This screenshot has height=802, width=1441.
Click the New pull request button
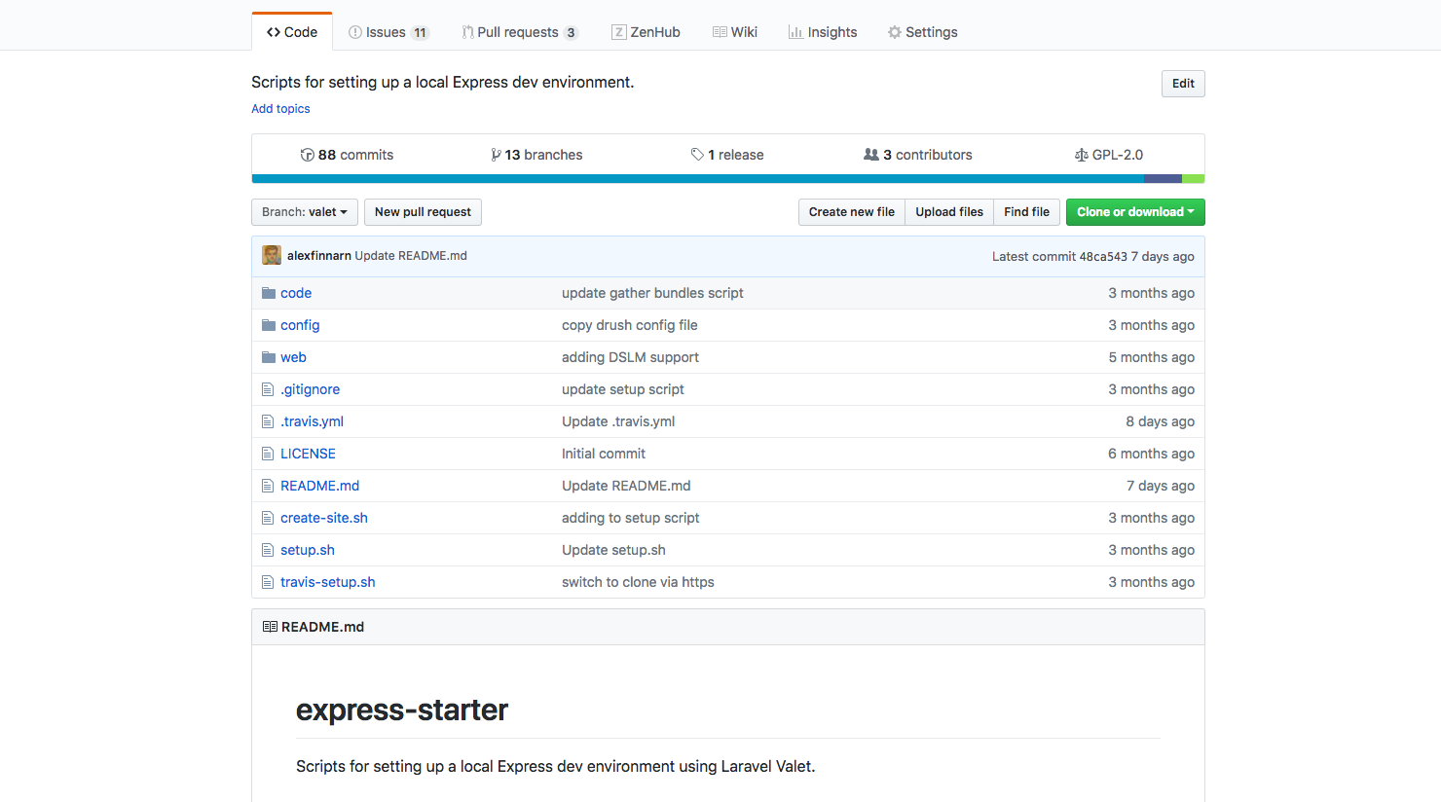423,212
